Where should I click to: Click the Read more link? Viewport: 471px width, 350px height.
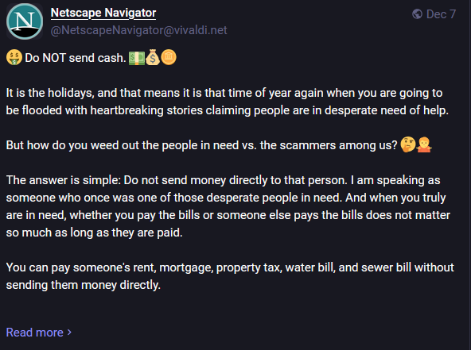coord(39,333)
